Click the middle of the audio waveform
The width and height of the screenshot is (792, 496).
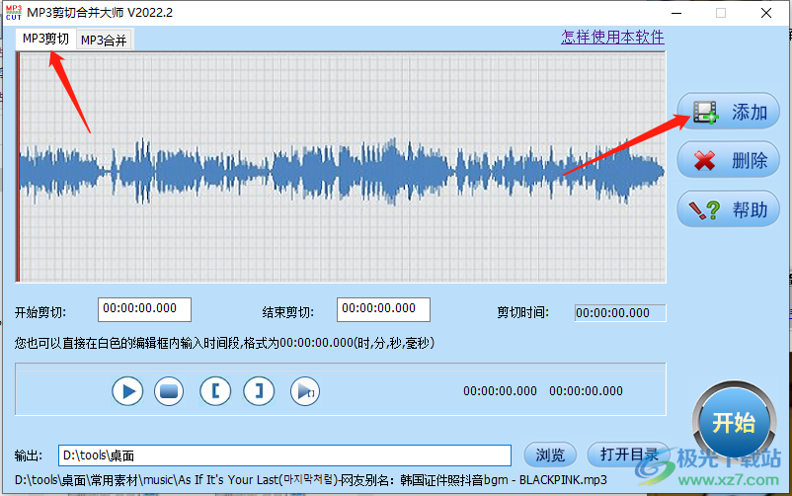coord(342,169)
